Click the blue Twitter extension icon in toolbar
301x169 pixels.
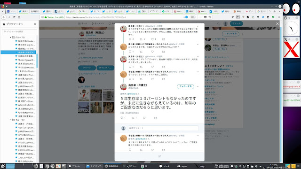[263, 17]
